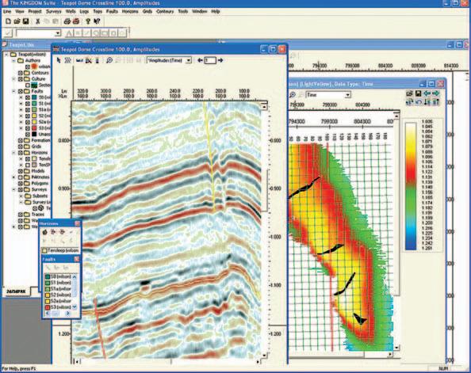Click the green right arrow in map window
This screenshot has height=373, width=471.
tap(435, 93)
